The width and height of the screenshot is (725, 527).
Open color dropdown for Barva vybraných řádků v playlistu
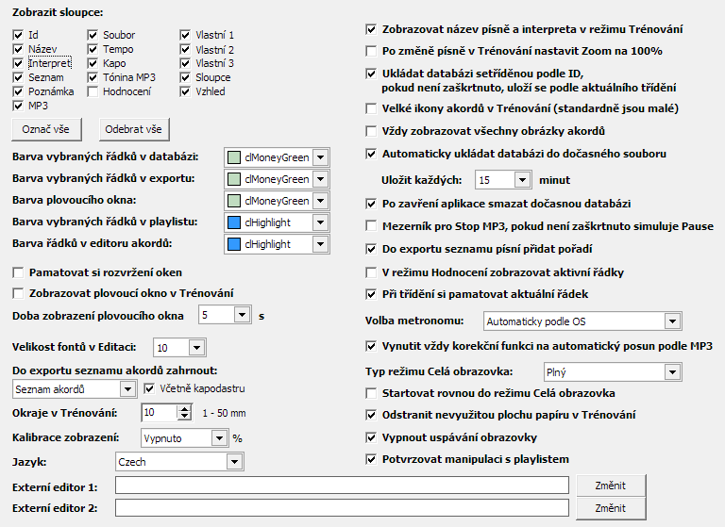[320, 222]
